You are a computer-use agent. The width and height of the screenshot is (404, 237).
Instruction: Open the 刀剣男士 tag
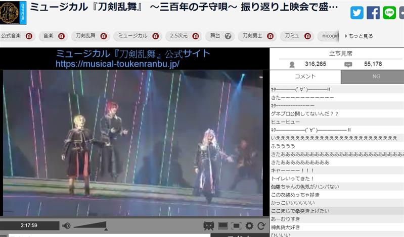coord(252,36)
